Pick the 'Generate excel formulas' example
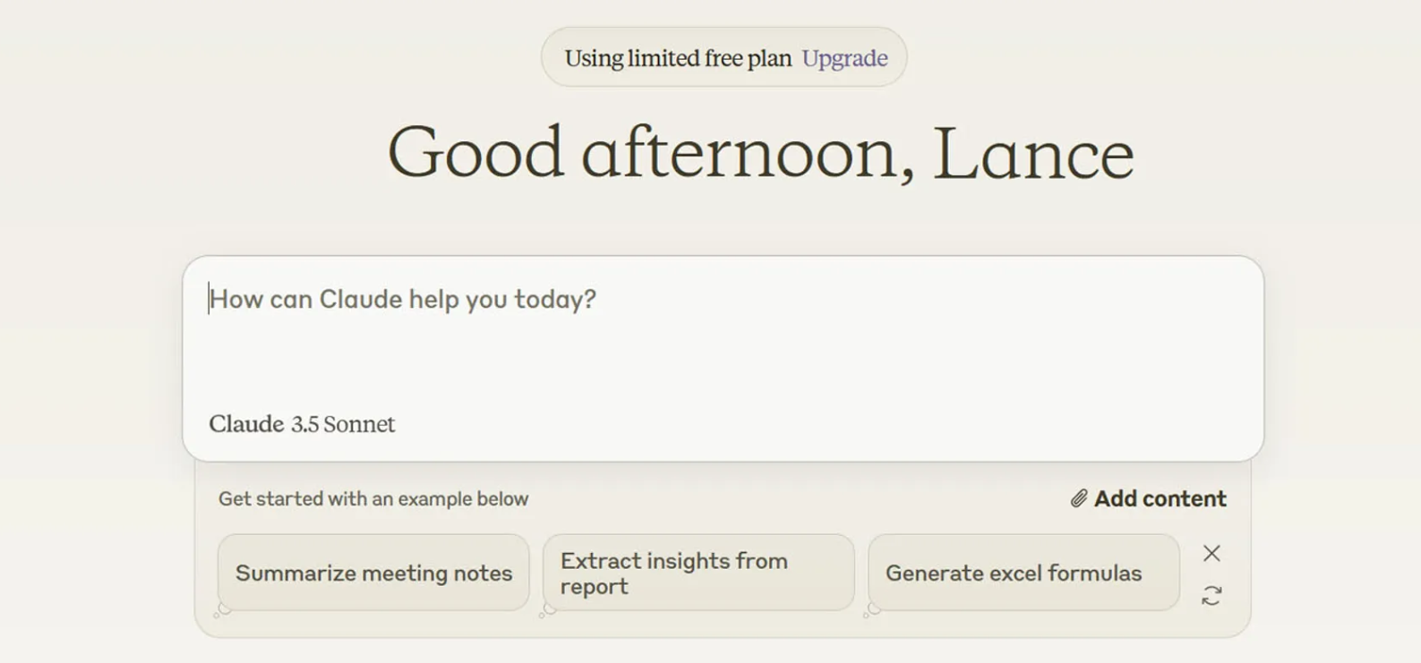The image size is (1421, 663). point(1023,573)
